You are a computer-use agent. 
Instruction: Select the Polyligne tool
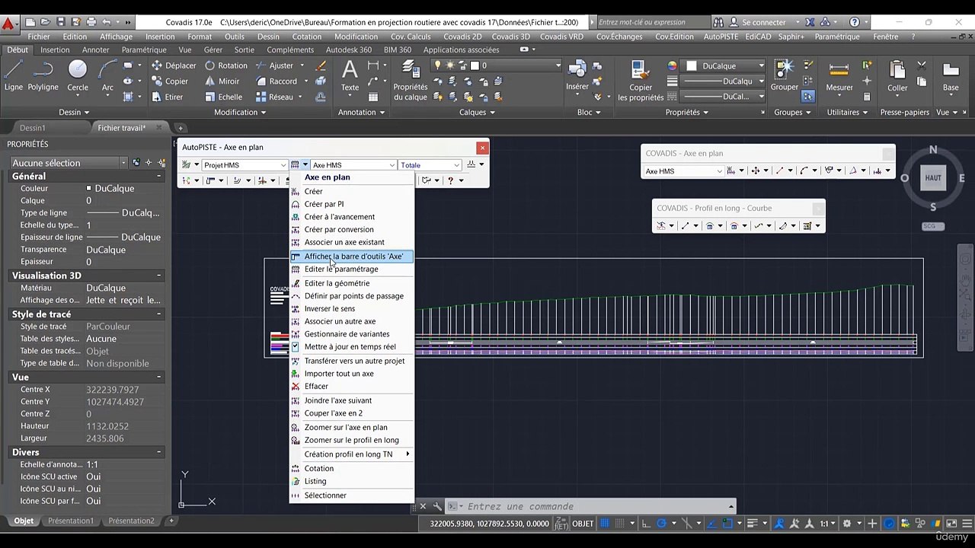(x=43, y=77)
